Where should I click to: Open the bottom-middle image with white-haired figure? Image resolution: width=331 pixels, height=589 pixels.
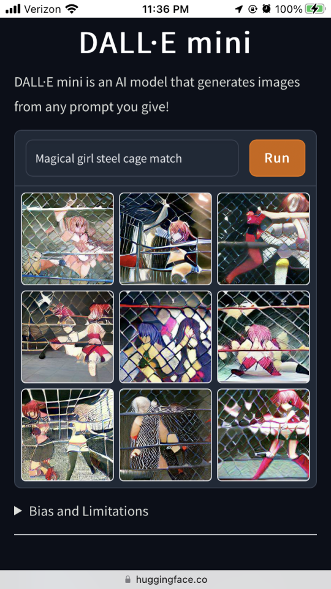(x=165, y=435)
